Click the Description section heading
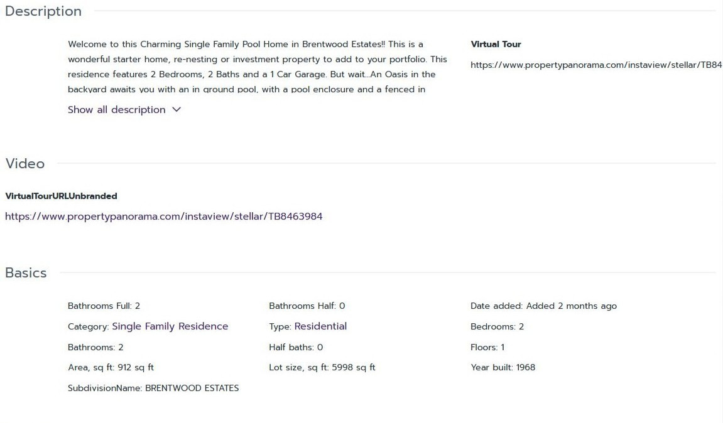Image resolution: width=723 pixels, height=423 pixels. click(x=43, y=11)
